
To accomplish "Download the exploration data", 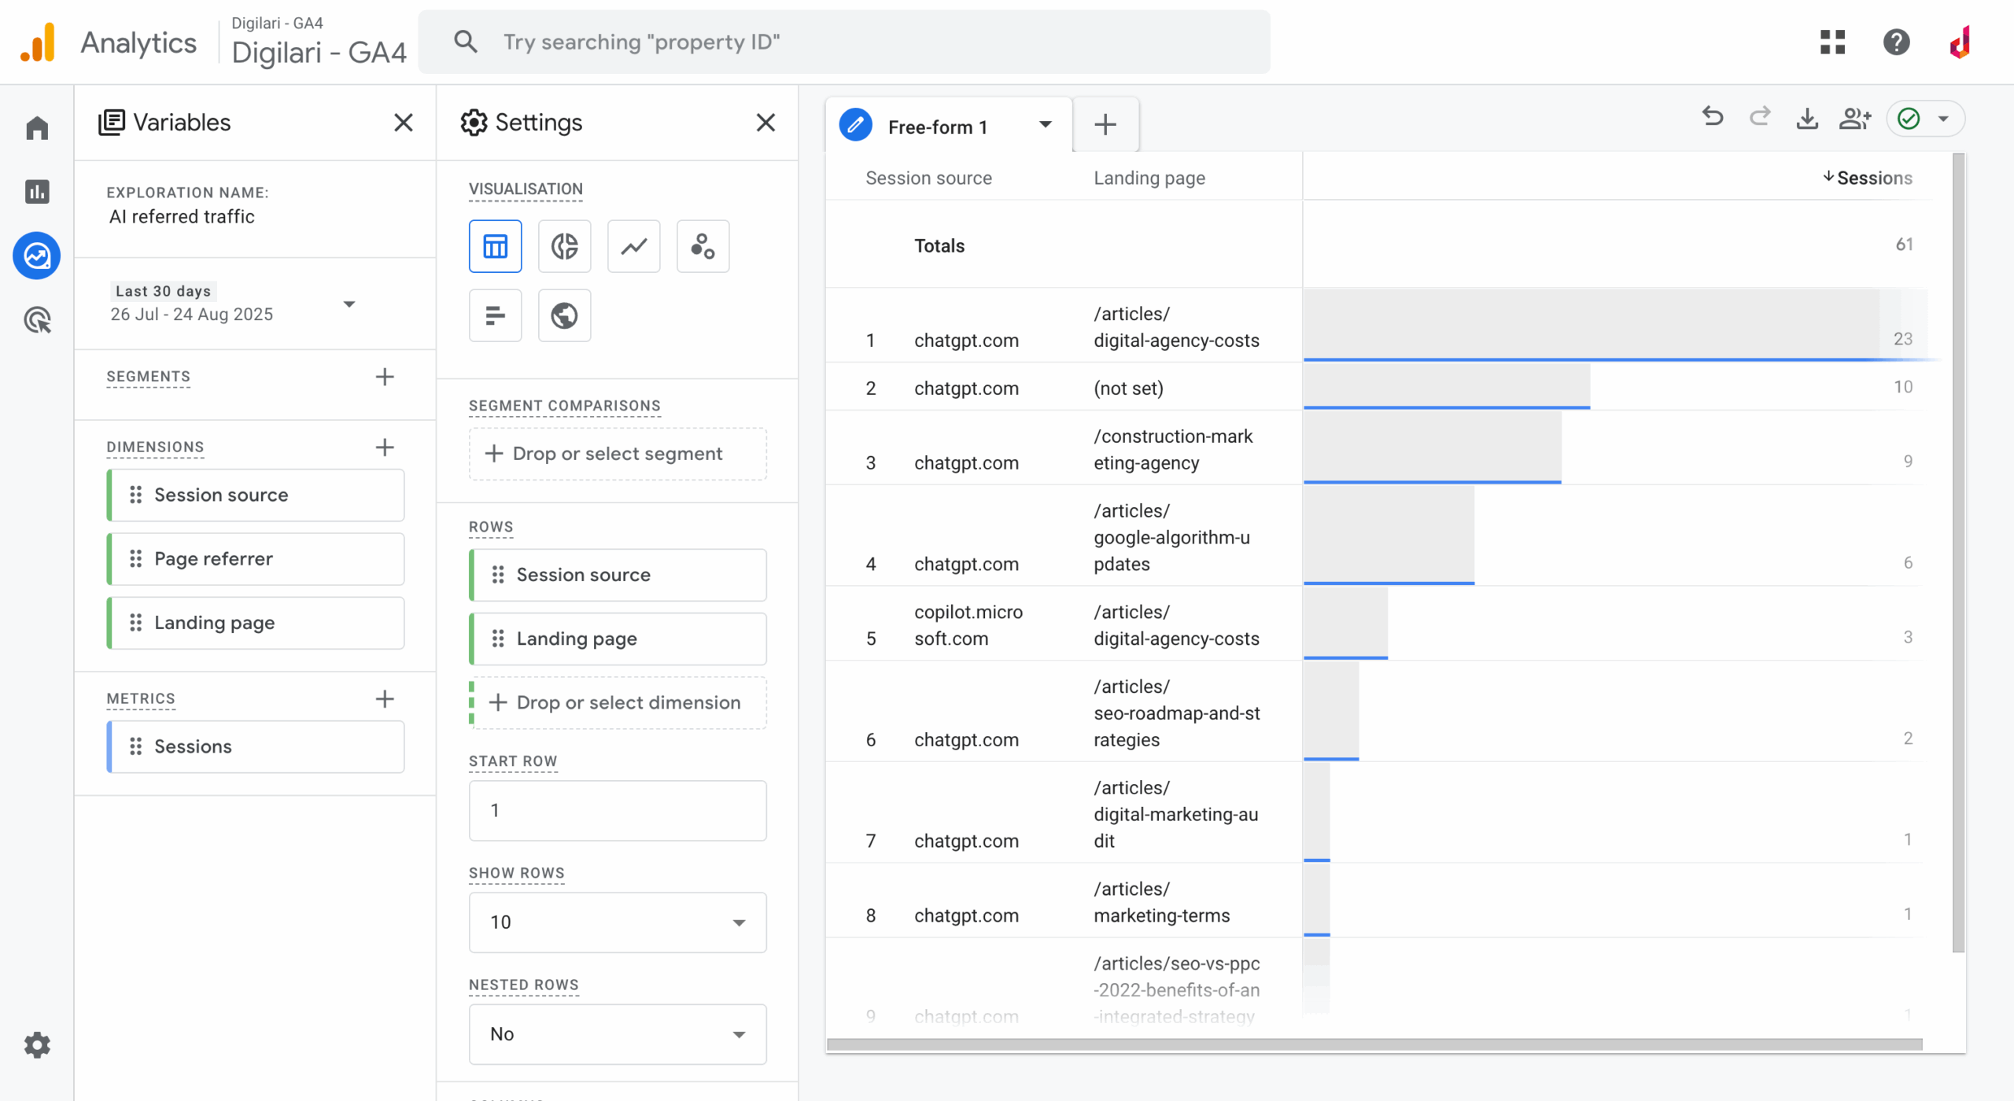I will [x=1807, y=119].
